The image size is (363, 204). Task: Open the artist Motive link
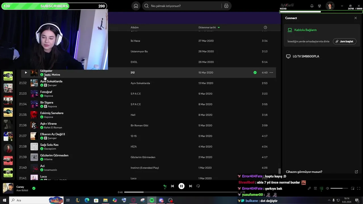click(56, 75)
